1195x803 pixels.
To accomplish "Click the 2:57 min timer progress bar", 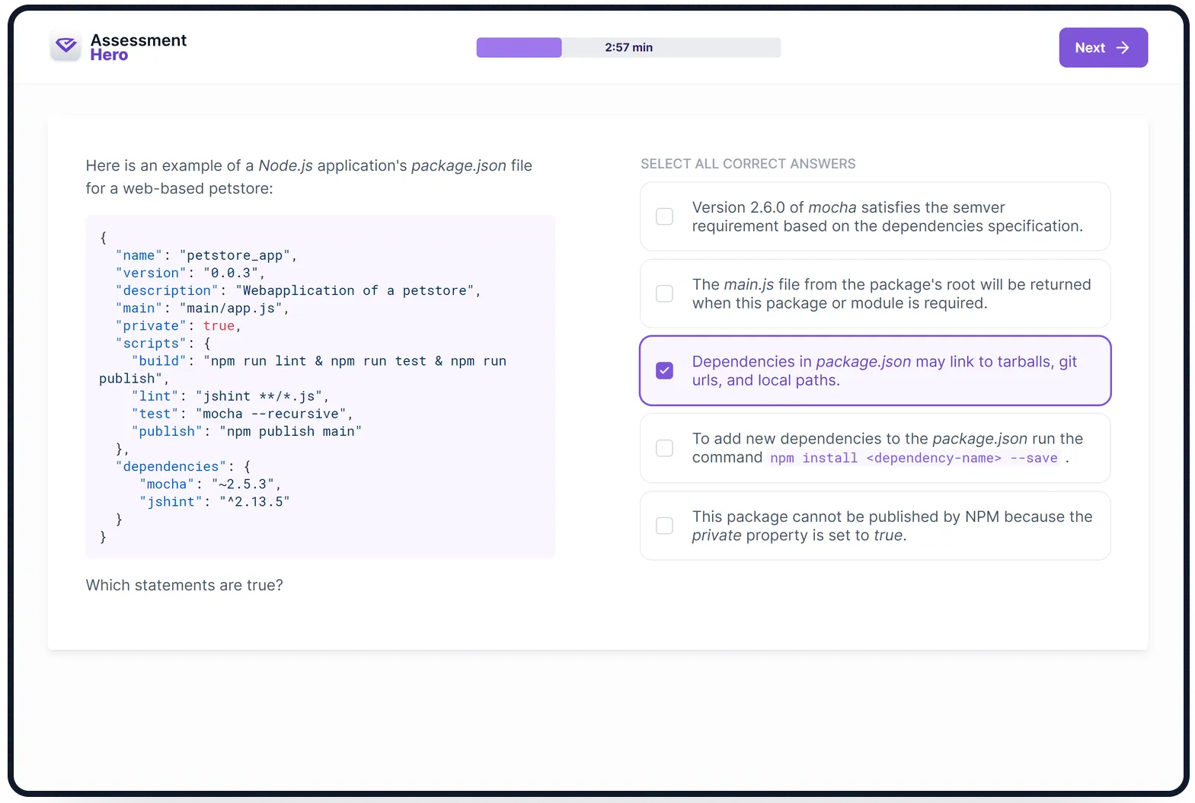I will 628,47.
